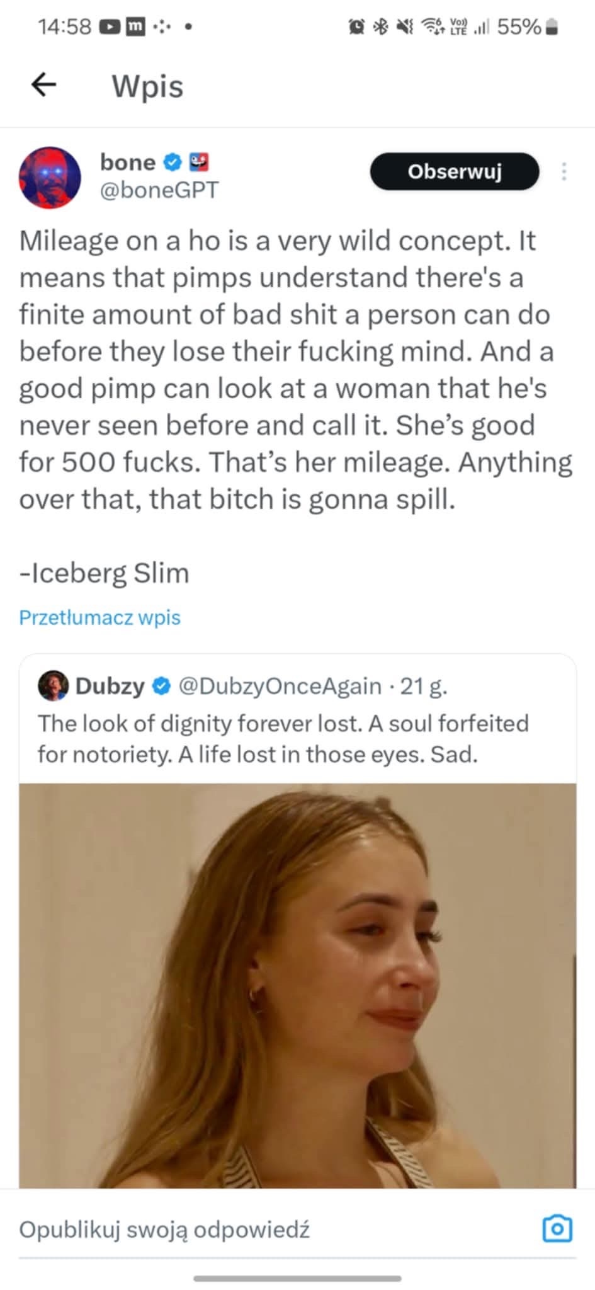Tap the back arrow to leave the post
595x1290 pixels.
[44, 84]
